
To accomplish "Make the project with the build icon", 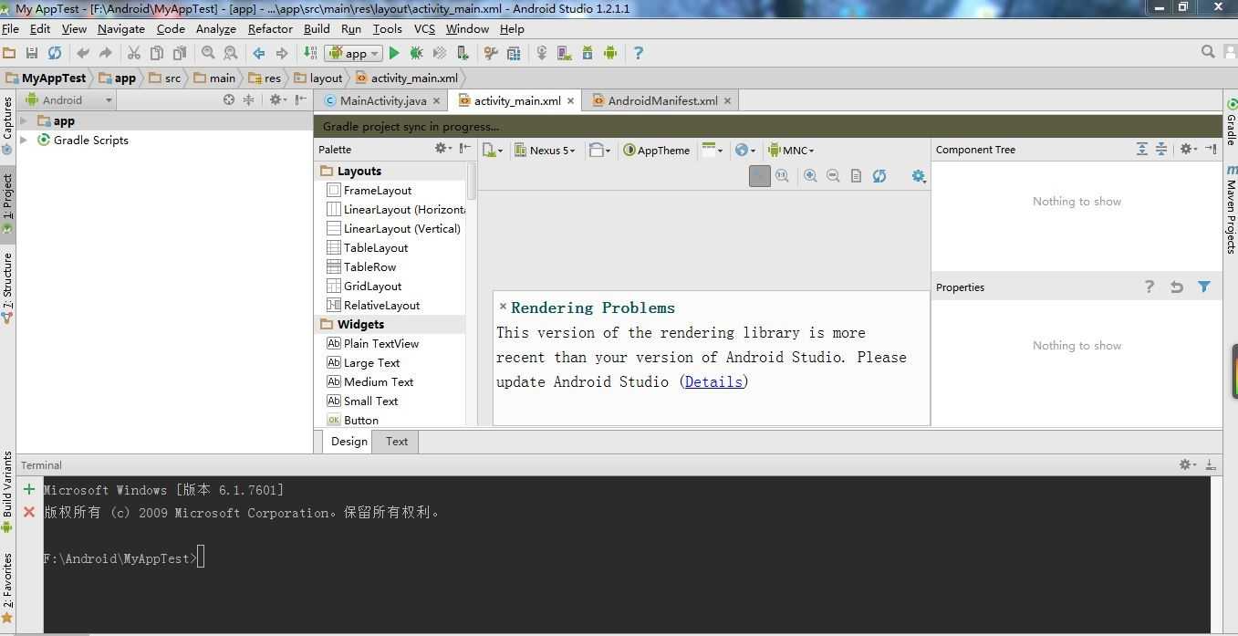I will pyautogui.click(x=310, y=53).
